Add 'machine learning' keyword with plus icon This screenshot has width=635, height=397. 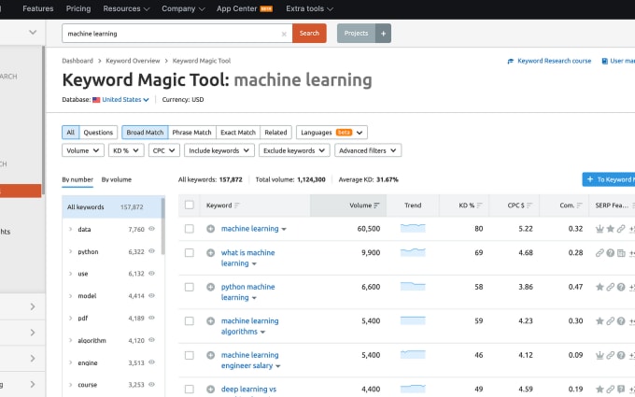pos(211,229)
